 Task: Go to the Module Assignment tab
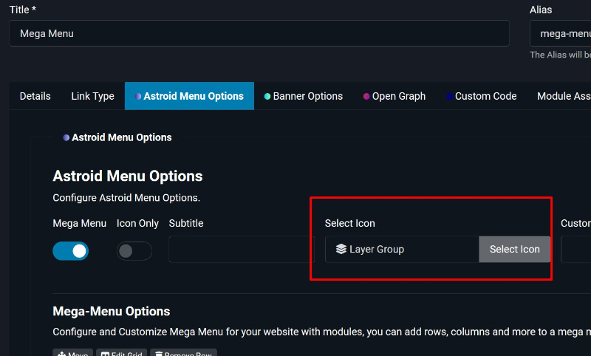pos(563,96)
